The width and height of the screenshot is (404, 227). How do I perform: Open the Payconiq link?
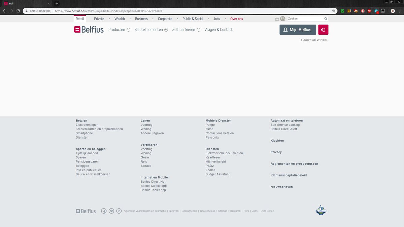coord(212,138)
